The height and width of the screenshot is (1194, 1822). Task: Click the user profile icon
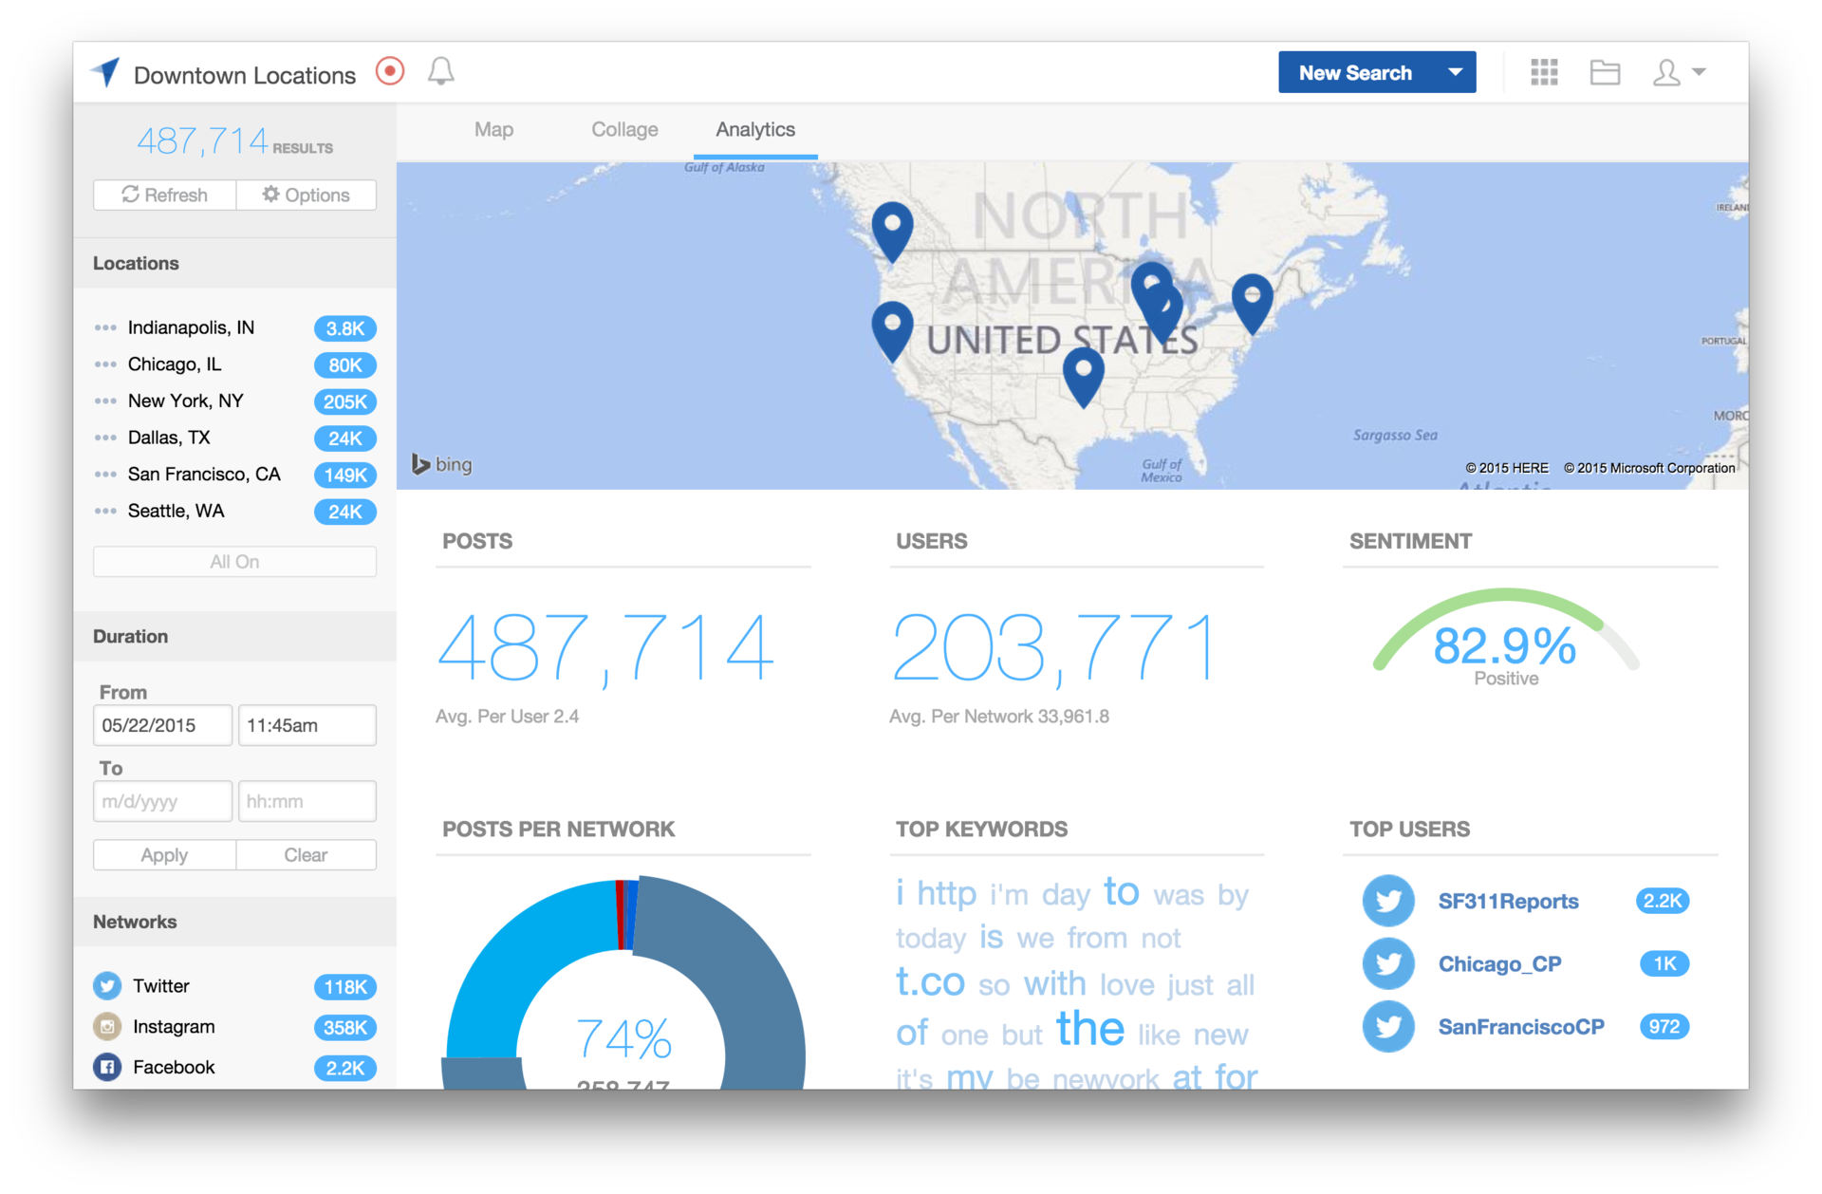pyautogui.click(x=1667, y=71)
